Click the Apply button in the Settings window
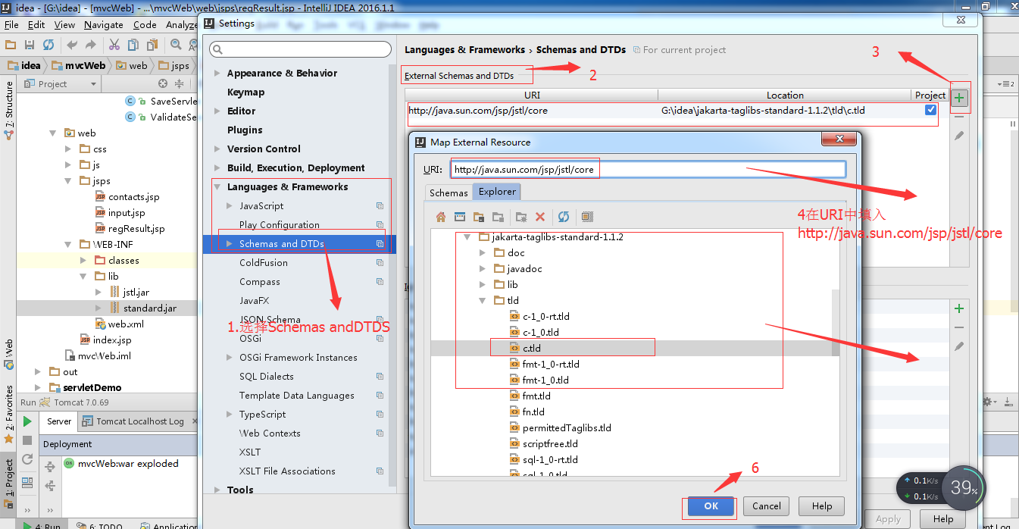This screenshot has width=1019, height=529. point(888,519)
